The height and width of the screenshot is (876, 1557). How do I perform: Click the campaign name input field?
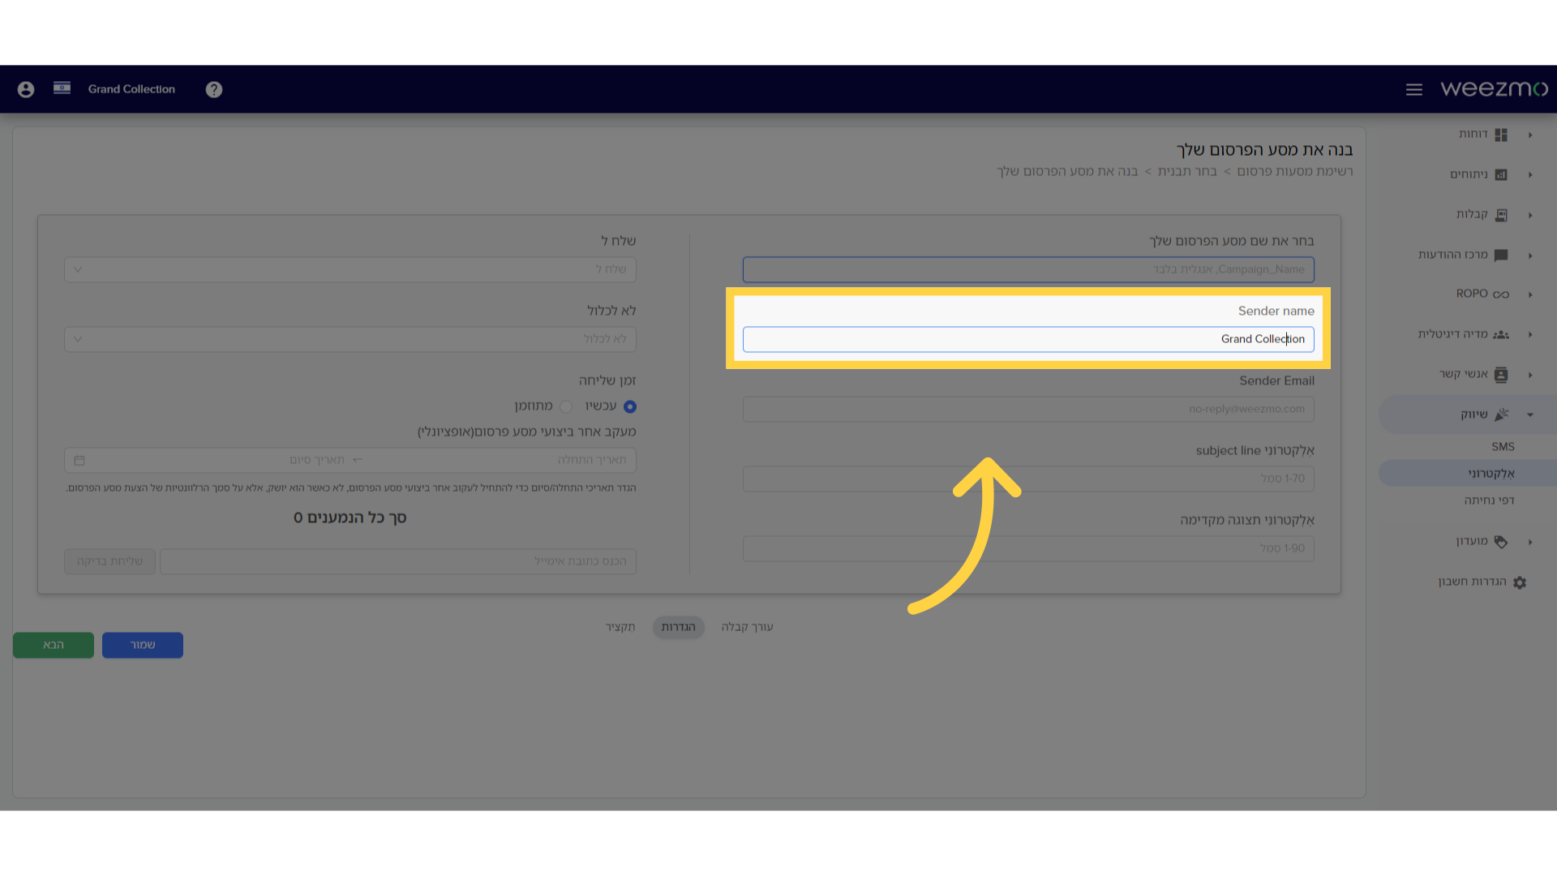pos(1028,269)
